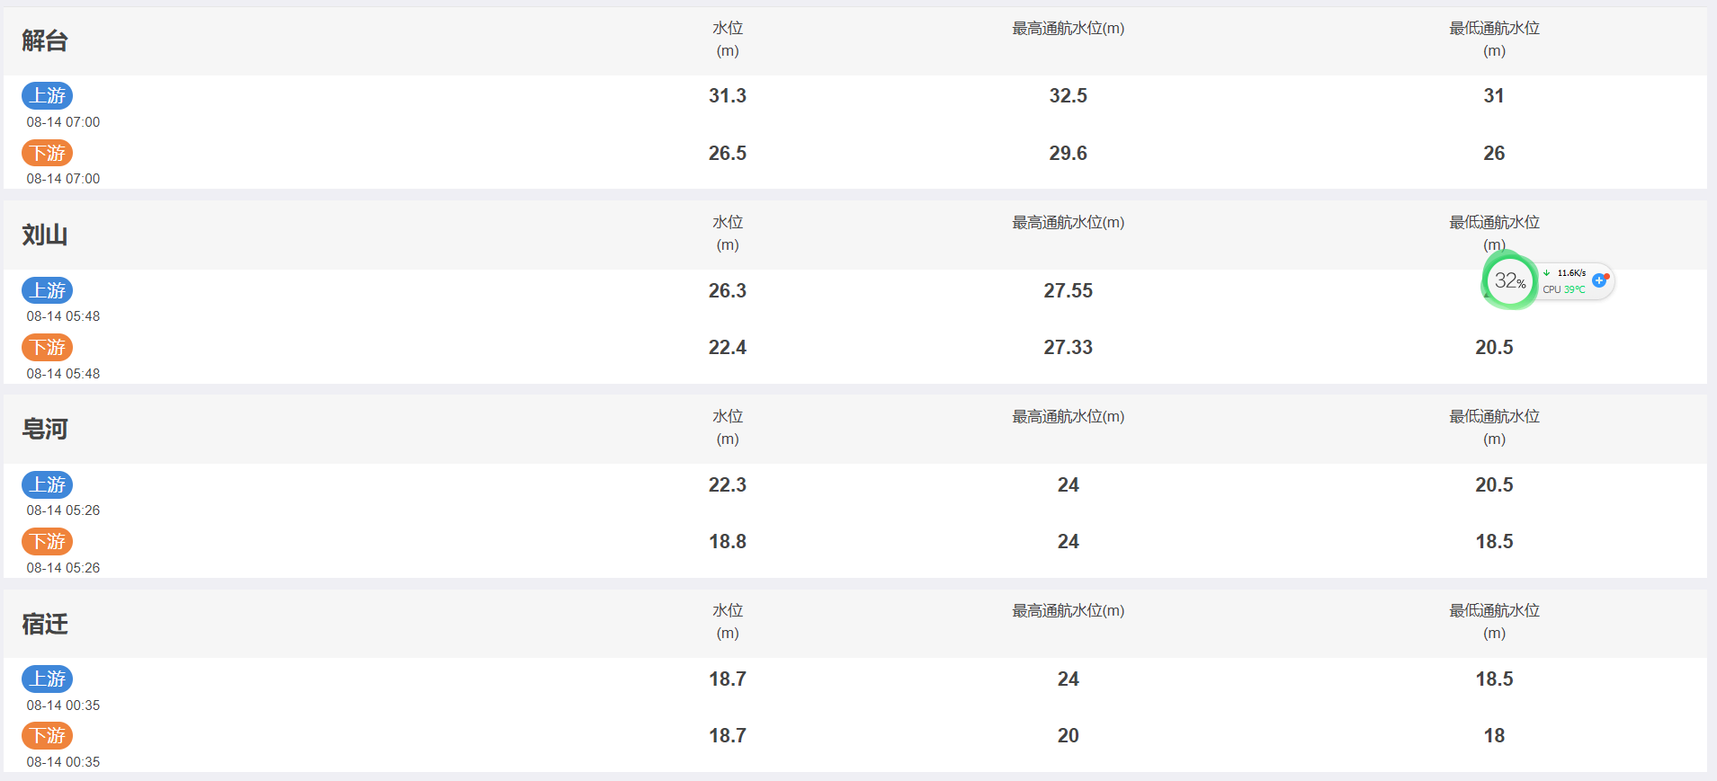Click the 宿迁 station heading
Image resolution: width=1717 pixels, height=781 pixels.
click(45, 623)
